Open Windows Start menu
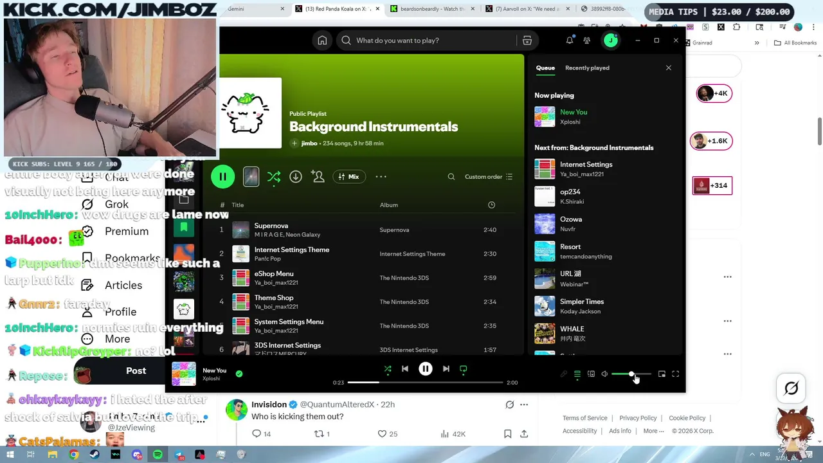The width and height of the screenshot is (823, 463). click(10, 455)
